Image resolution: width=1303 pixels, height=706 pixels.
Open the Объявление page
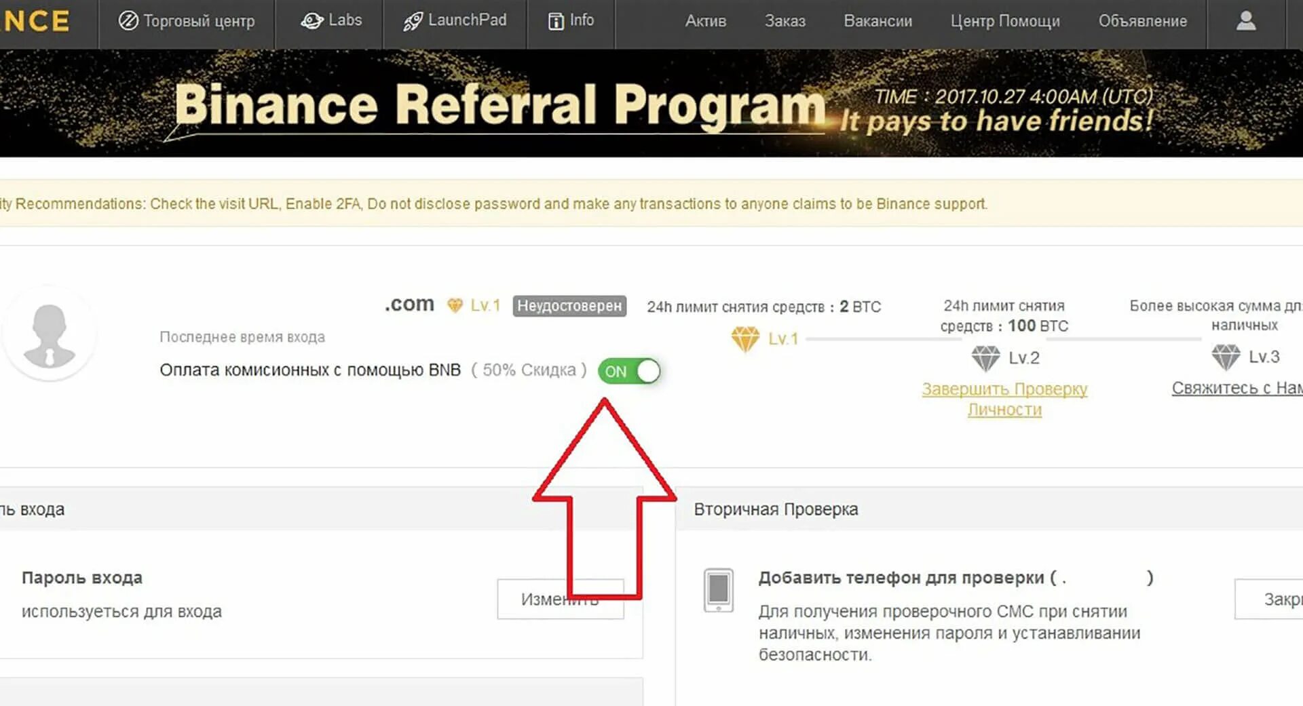(1143, 21)
